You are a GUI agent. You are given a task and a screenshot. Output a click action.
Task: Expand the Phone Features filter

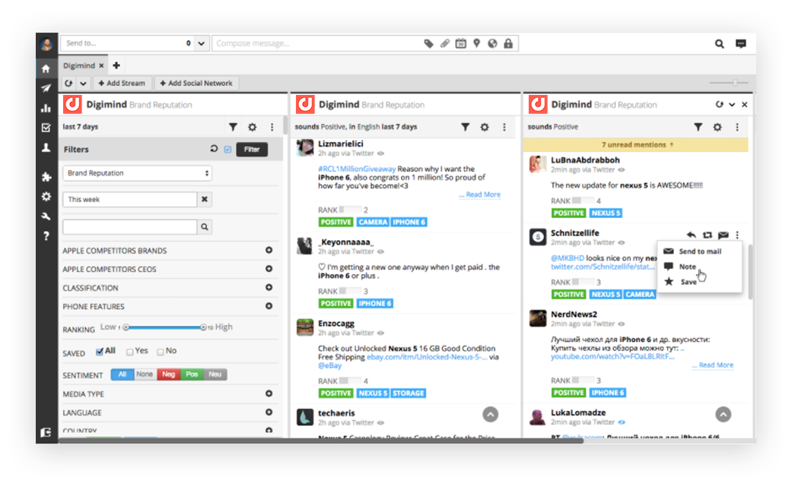(x=269, y=306)
